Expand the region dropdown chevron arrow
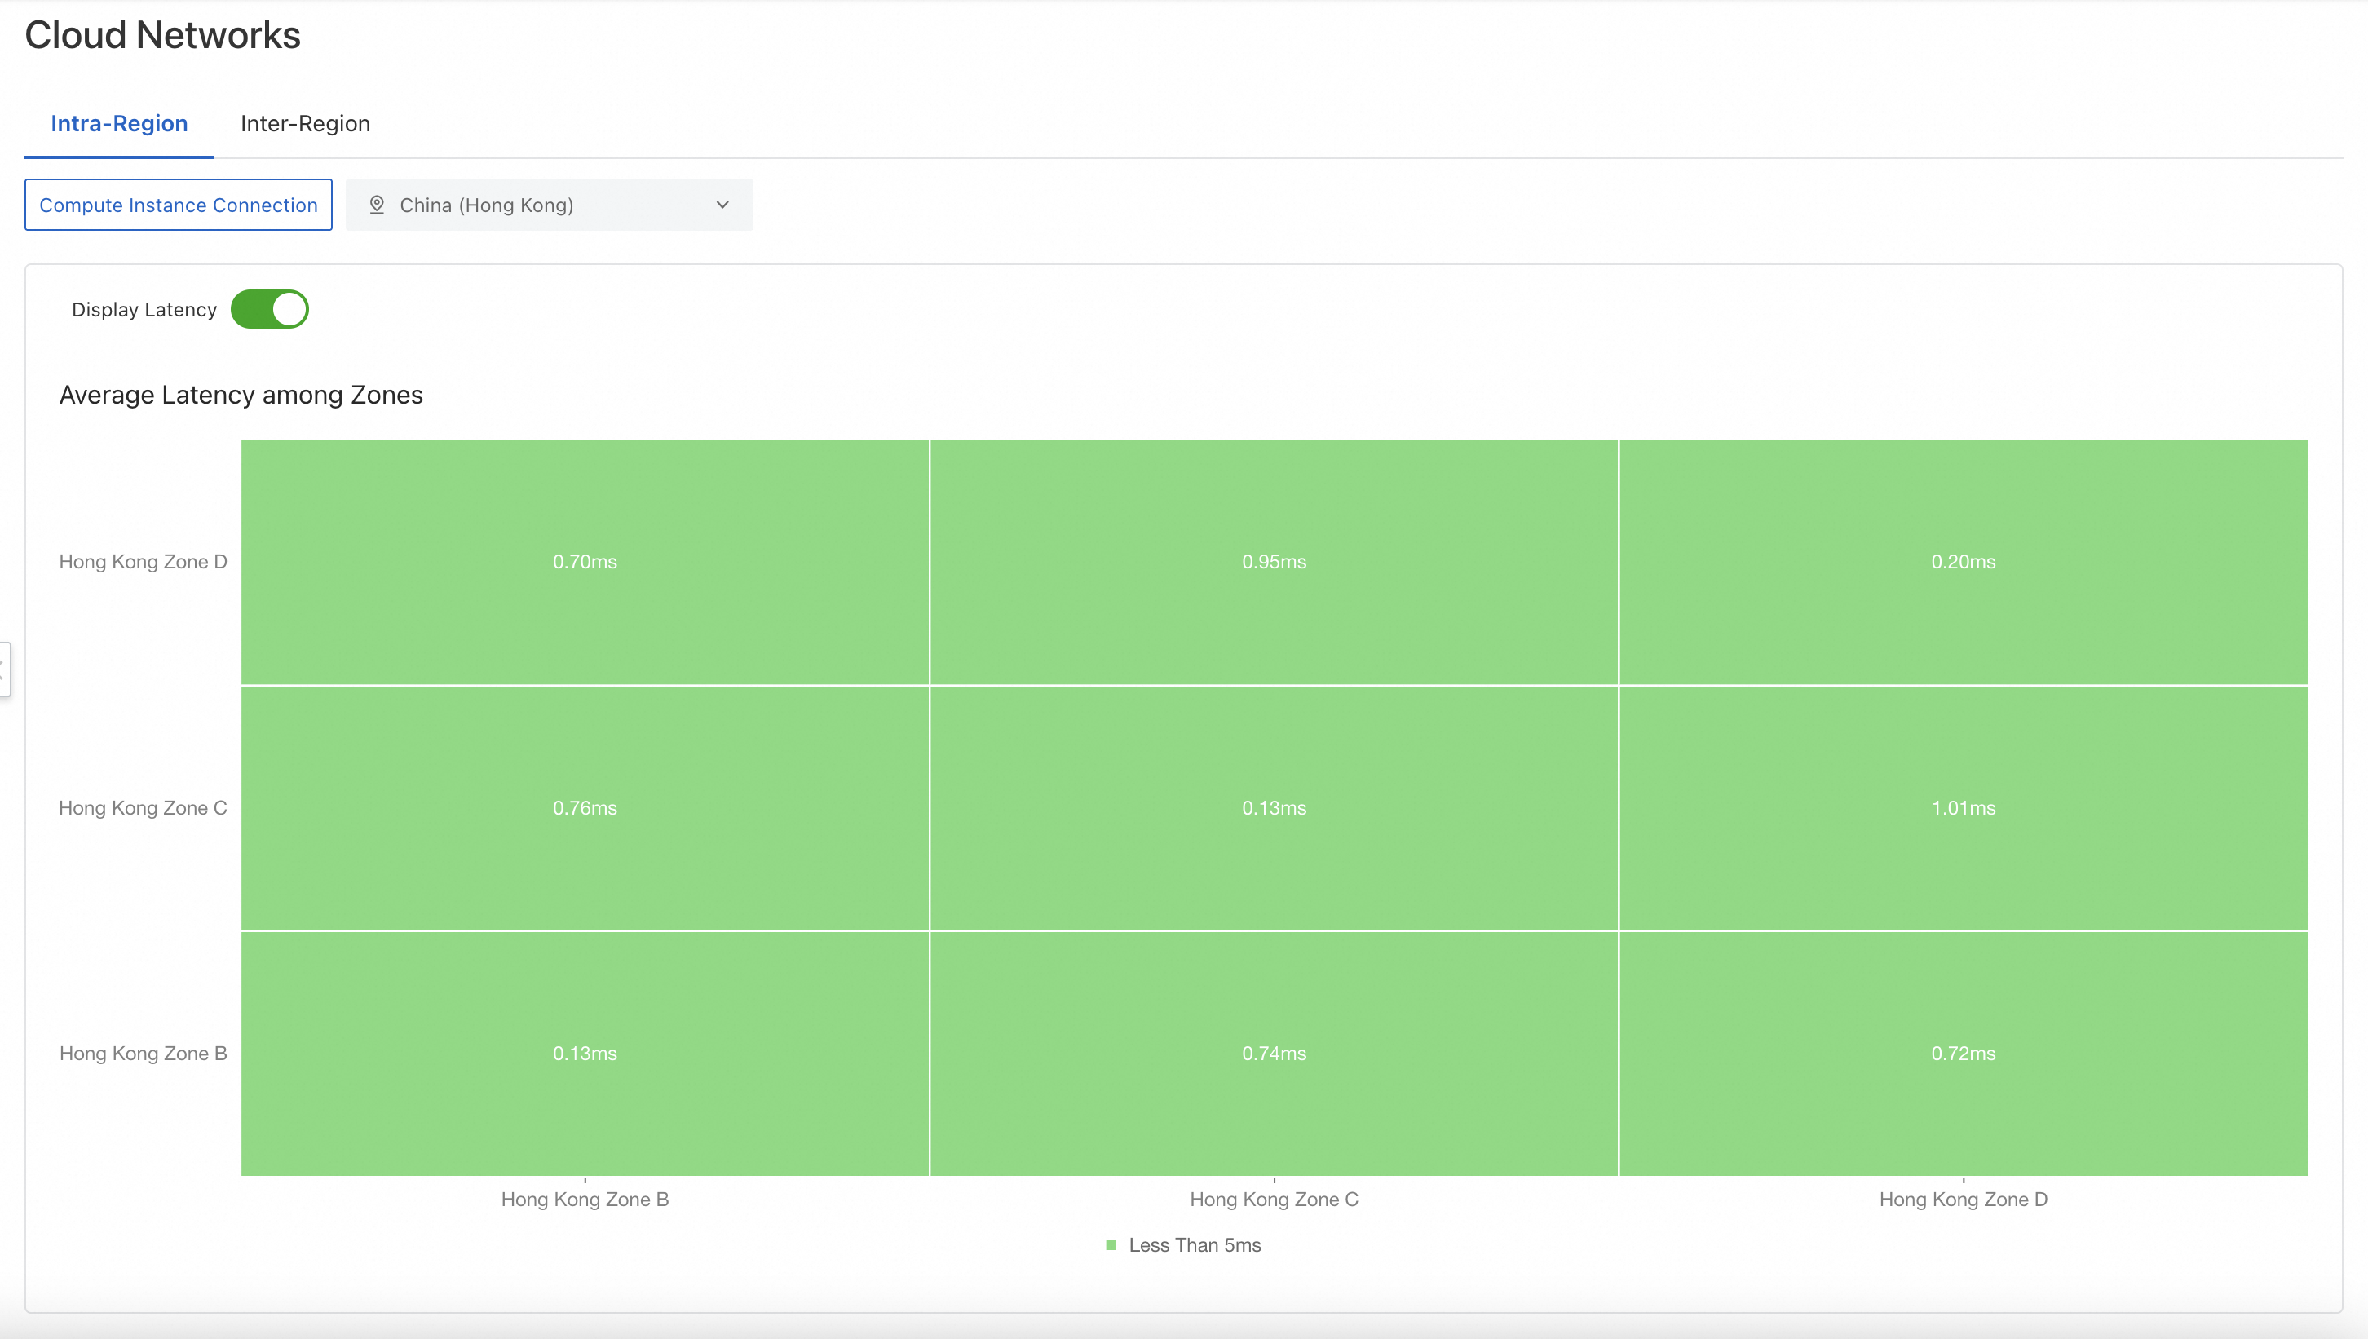Image resolution: width=2368 pixels, height=1339 pixels. coord(722,204)
